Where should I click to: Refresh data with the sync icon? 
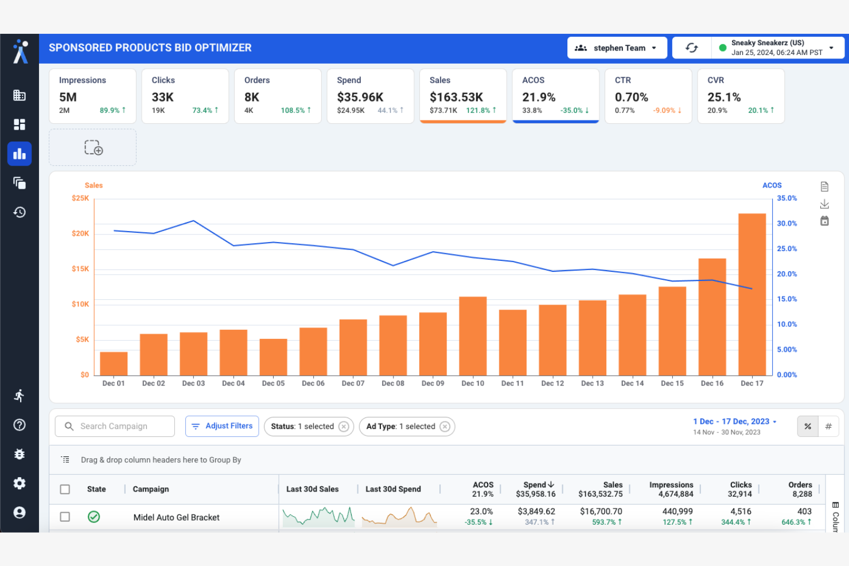coord(692,48)
